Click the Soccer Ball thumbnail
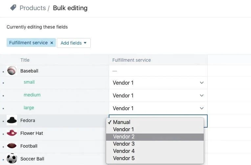The image size is (251, 165). click(x=12, y=159)
